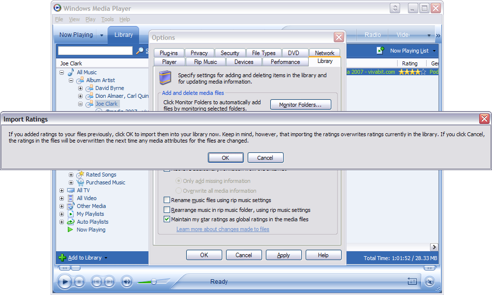Adjust the volume slider handle
The width and height of the screenshot is (492, 295).
pos(154,281)
